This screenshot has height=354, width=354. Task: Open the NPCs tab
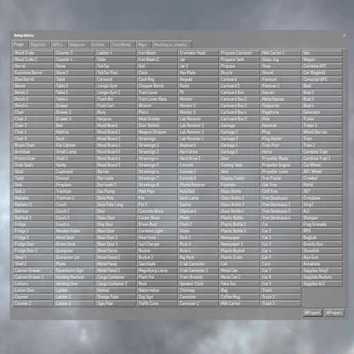click(59, 45)
